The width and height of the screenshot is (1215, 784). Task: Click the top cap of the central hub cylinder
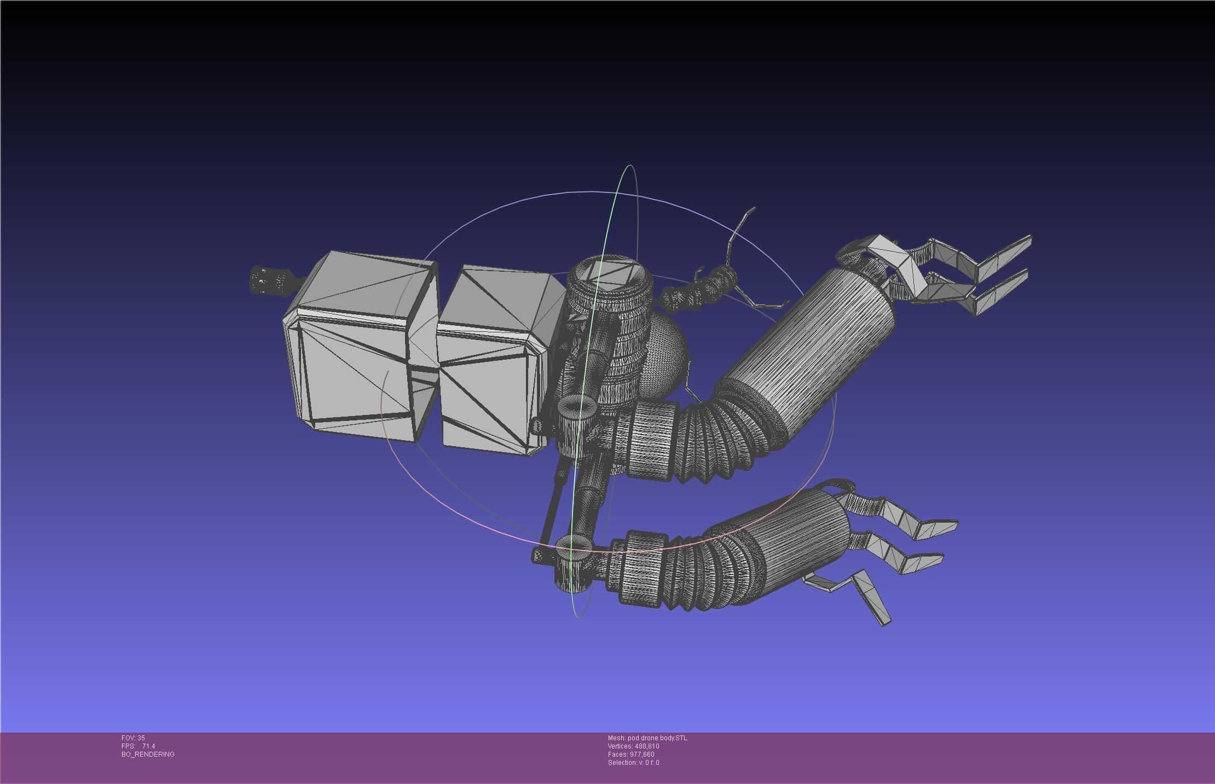(x=610, y=273)
